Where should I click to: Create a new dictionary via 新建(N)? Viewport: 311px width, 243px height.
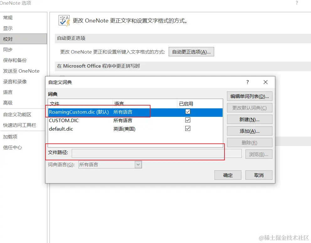coord(250,119)
